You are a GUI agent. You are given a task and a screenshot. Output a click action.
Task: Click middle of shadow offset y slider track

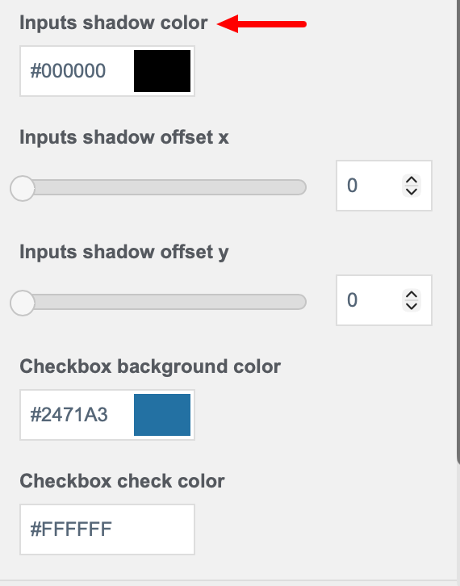158,302
